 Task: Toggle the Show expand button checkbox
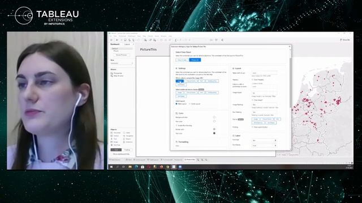[x=253, y=127]
